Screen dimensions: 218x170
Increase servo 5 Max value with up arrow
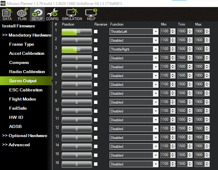click(x=207, y=66)
